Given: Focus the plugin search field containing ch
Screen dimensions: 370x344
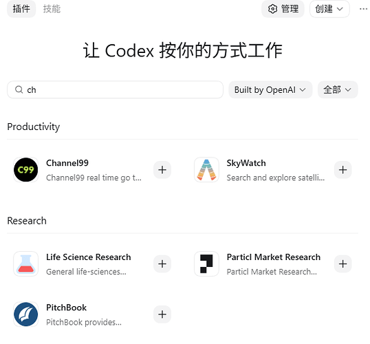Looking at the screenshot, I should coord(115,89).
